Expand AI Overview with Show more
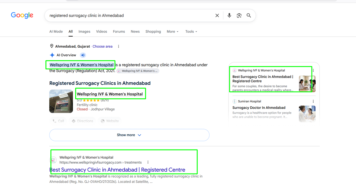Viewport: 356px width, 185px height. click(x=129, y=135)
